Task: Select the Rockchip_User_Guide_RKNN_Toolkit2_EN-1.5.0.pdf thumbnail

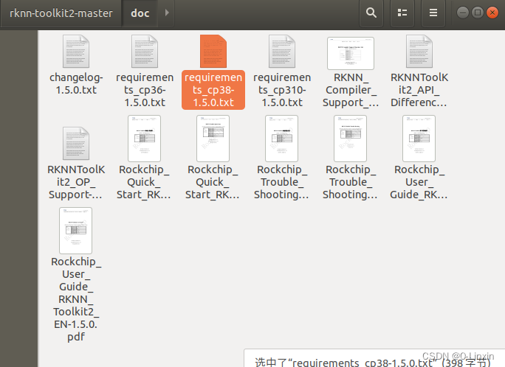Action: pos(76,231)
